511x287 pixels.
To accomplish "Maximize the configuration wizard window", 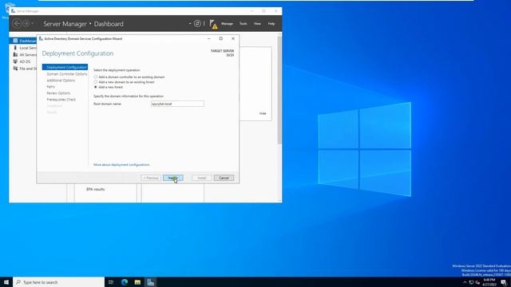I will coord(220,38).
